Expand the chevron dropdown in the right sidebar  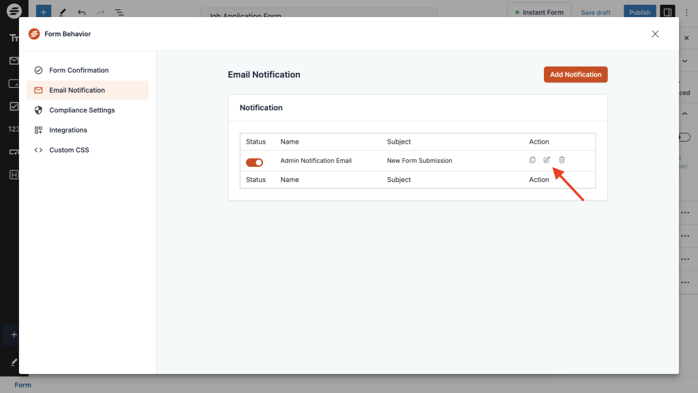pos(685,61)
